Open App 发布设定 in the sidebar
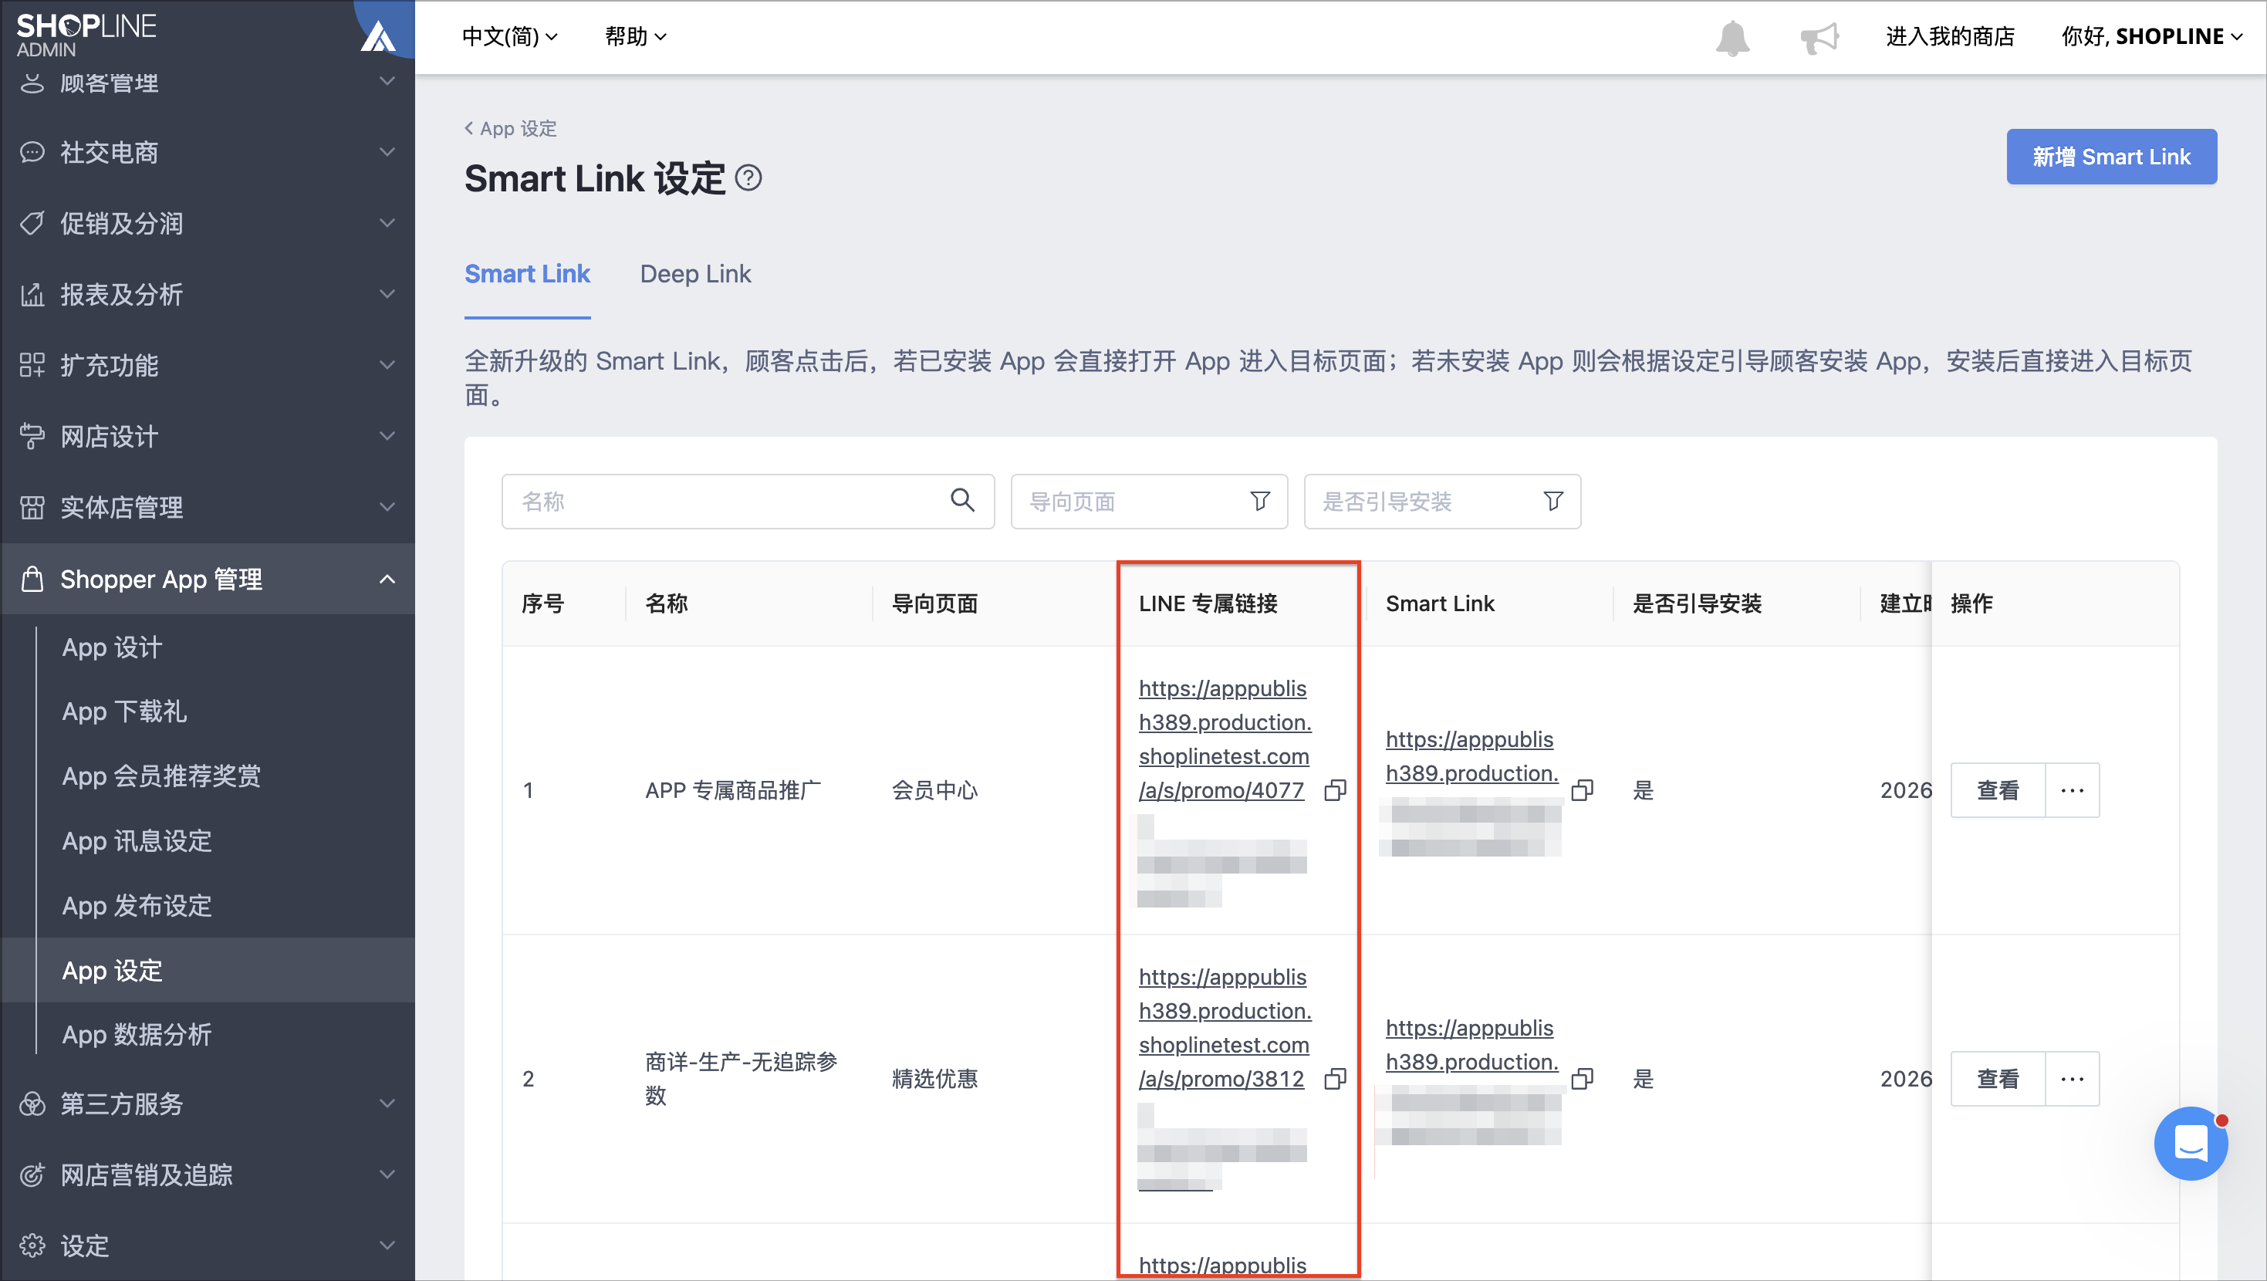2267x1281 pixels. (137, 905)
